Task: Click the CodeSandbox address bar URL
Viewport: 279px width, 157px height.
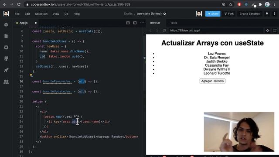Action: 80,4
